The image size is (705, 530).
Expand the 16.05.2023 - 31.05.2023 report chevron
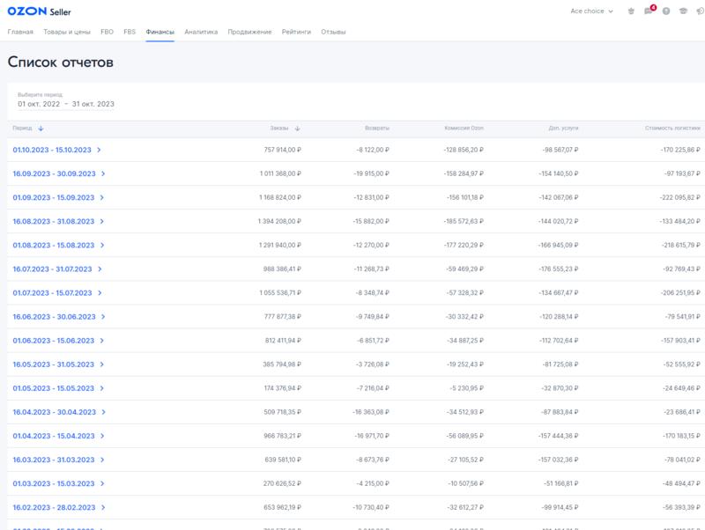[102, 364]
